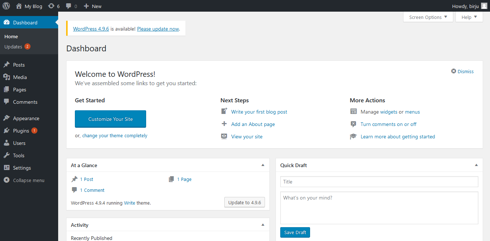
Task: Open the Screen Options dropdown
Action: 428,17
